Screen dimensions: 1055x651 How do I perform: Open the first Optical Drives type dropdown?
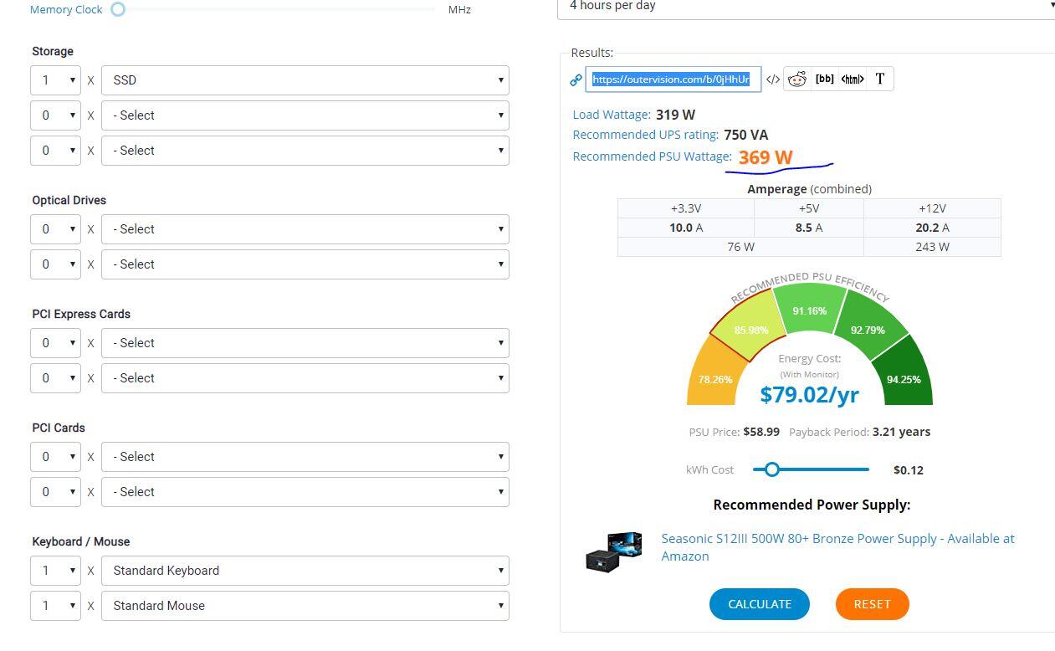click(x=305, y=229)
